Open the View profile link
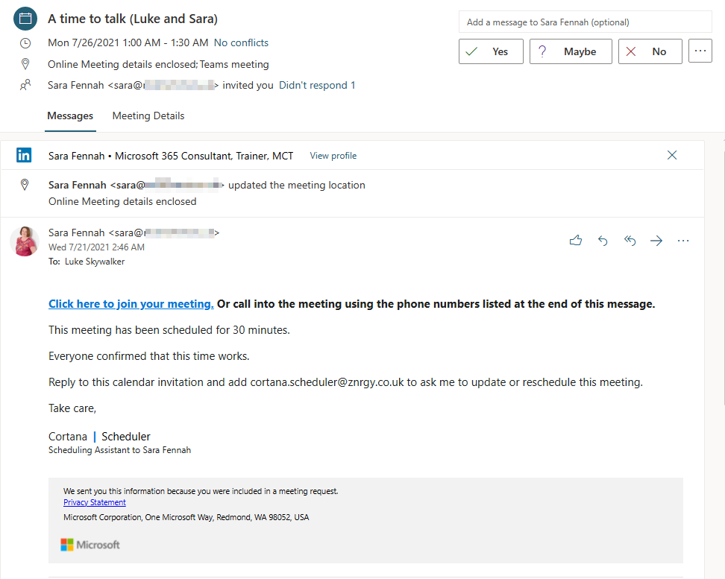Screen dimensions: 725x579 [x=333, y=156]
